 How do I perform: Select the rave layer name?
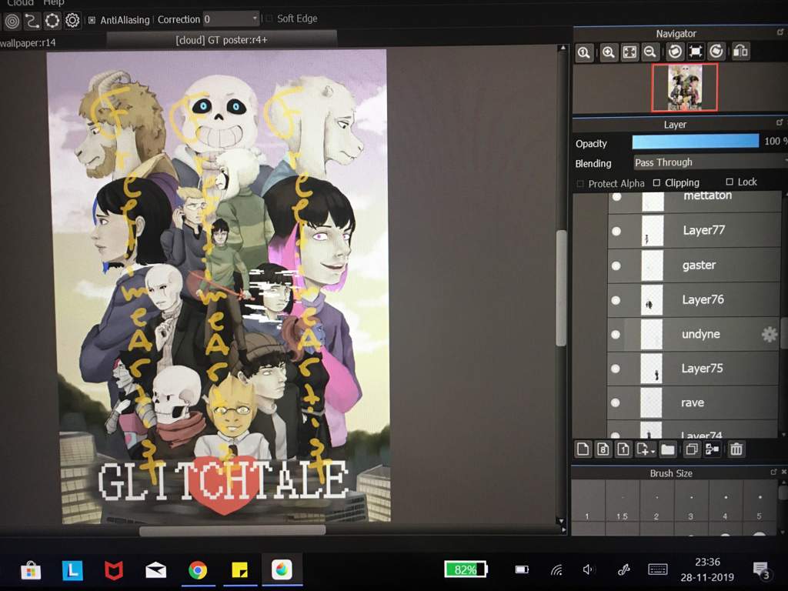[x=693, y=402]
